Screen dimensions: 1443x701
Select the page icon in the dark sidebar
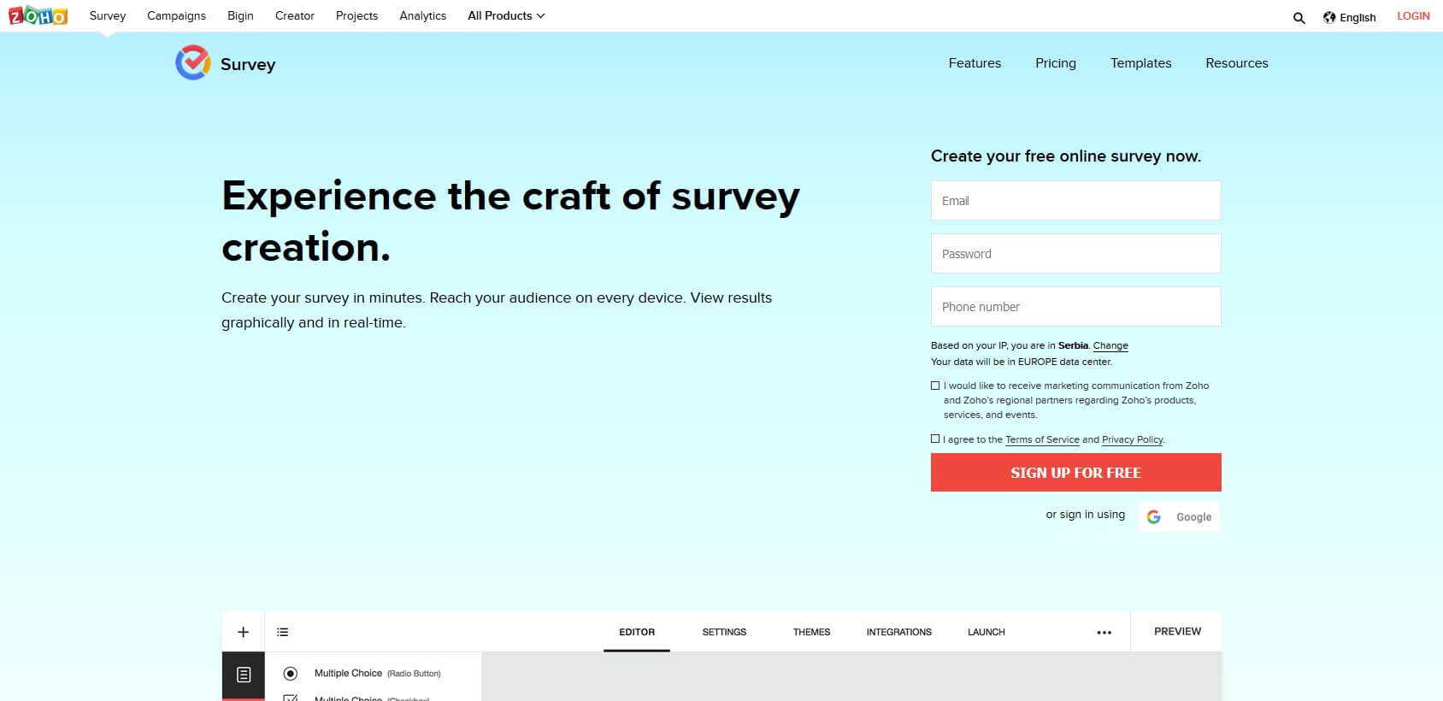click(x=243, y=674)
